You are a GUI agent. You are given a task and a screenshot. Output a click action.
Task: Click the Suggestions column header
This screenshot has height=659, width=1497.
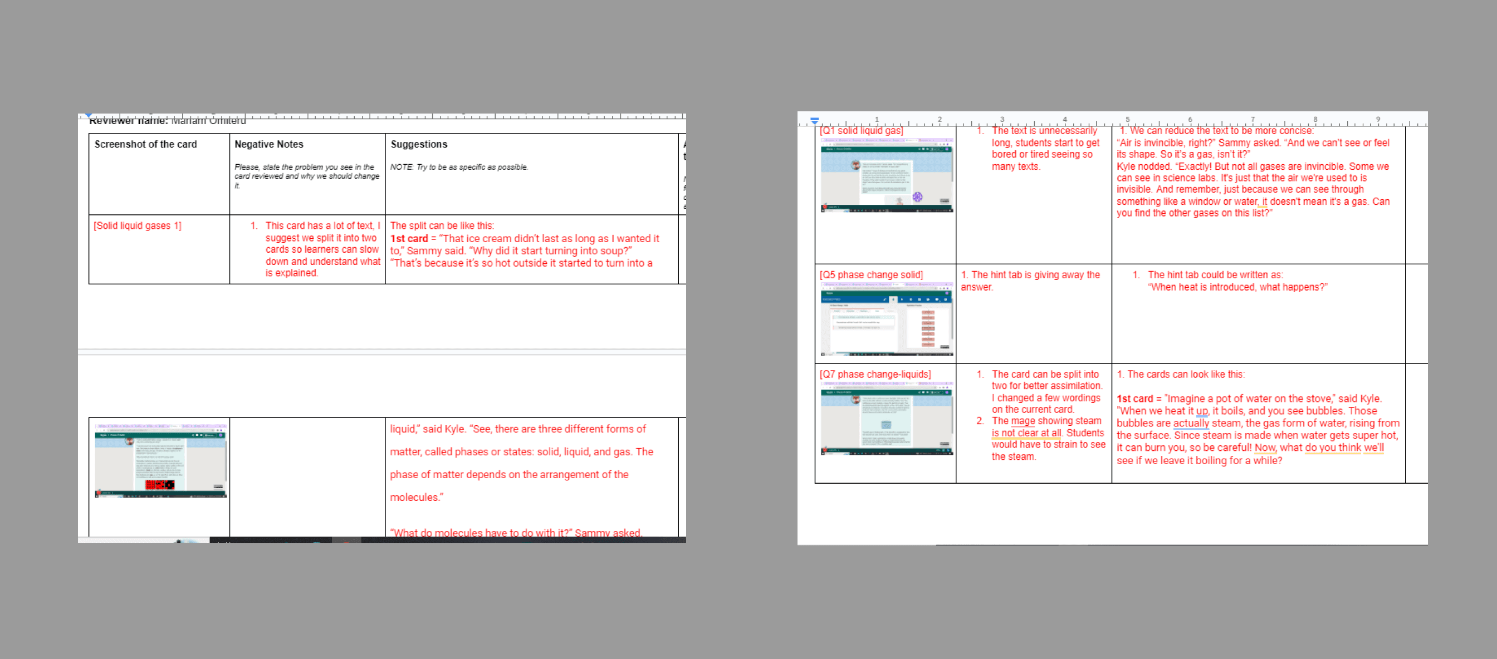(418, 144)
